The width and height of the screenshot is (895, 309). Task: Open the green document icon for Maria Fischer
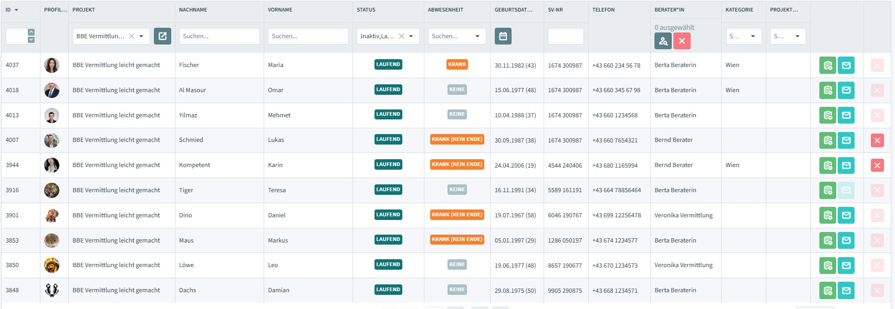tap(827, 65)
